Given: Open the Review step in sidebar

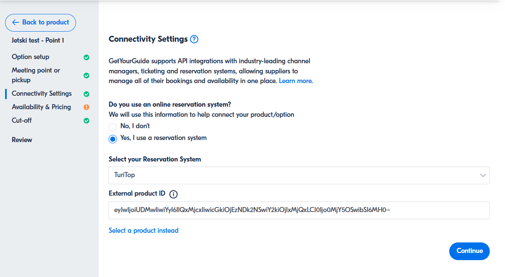Looking at the screenshot, I should tap(22, 140).
